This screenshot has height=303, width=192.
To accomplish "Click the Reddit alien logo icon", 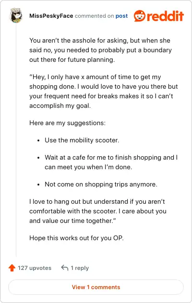I will [139, 16].
